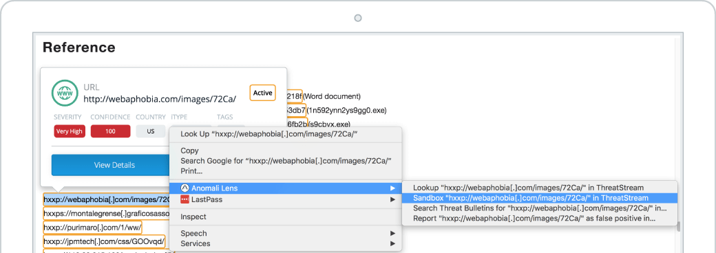The height and width of the screenshot is (253, 716).
Task: Open the Speech menu entry
Action: (x=286, y=233)
